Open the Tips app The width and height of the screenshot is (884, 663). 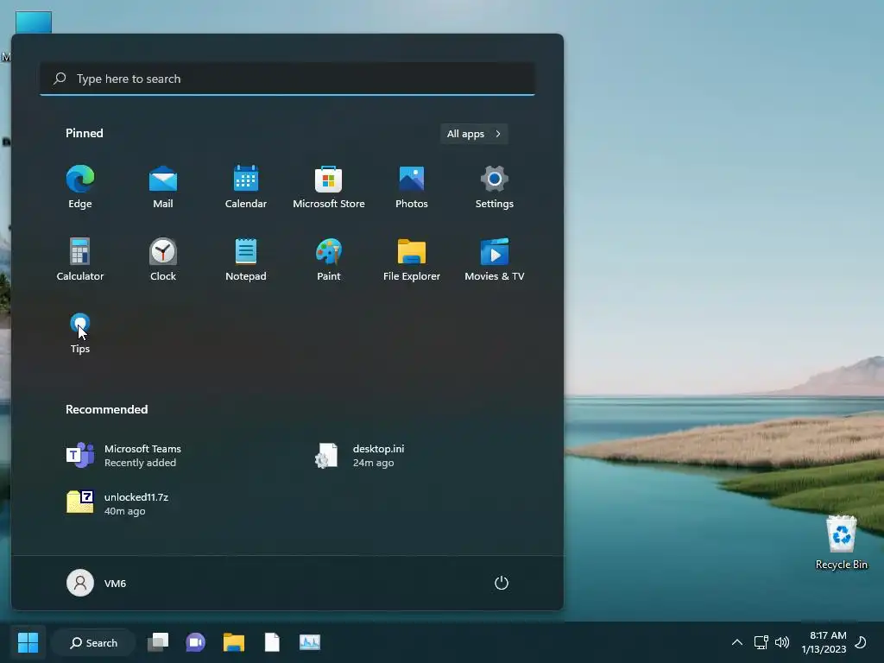pyautogui.click(x=80, y=332)
